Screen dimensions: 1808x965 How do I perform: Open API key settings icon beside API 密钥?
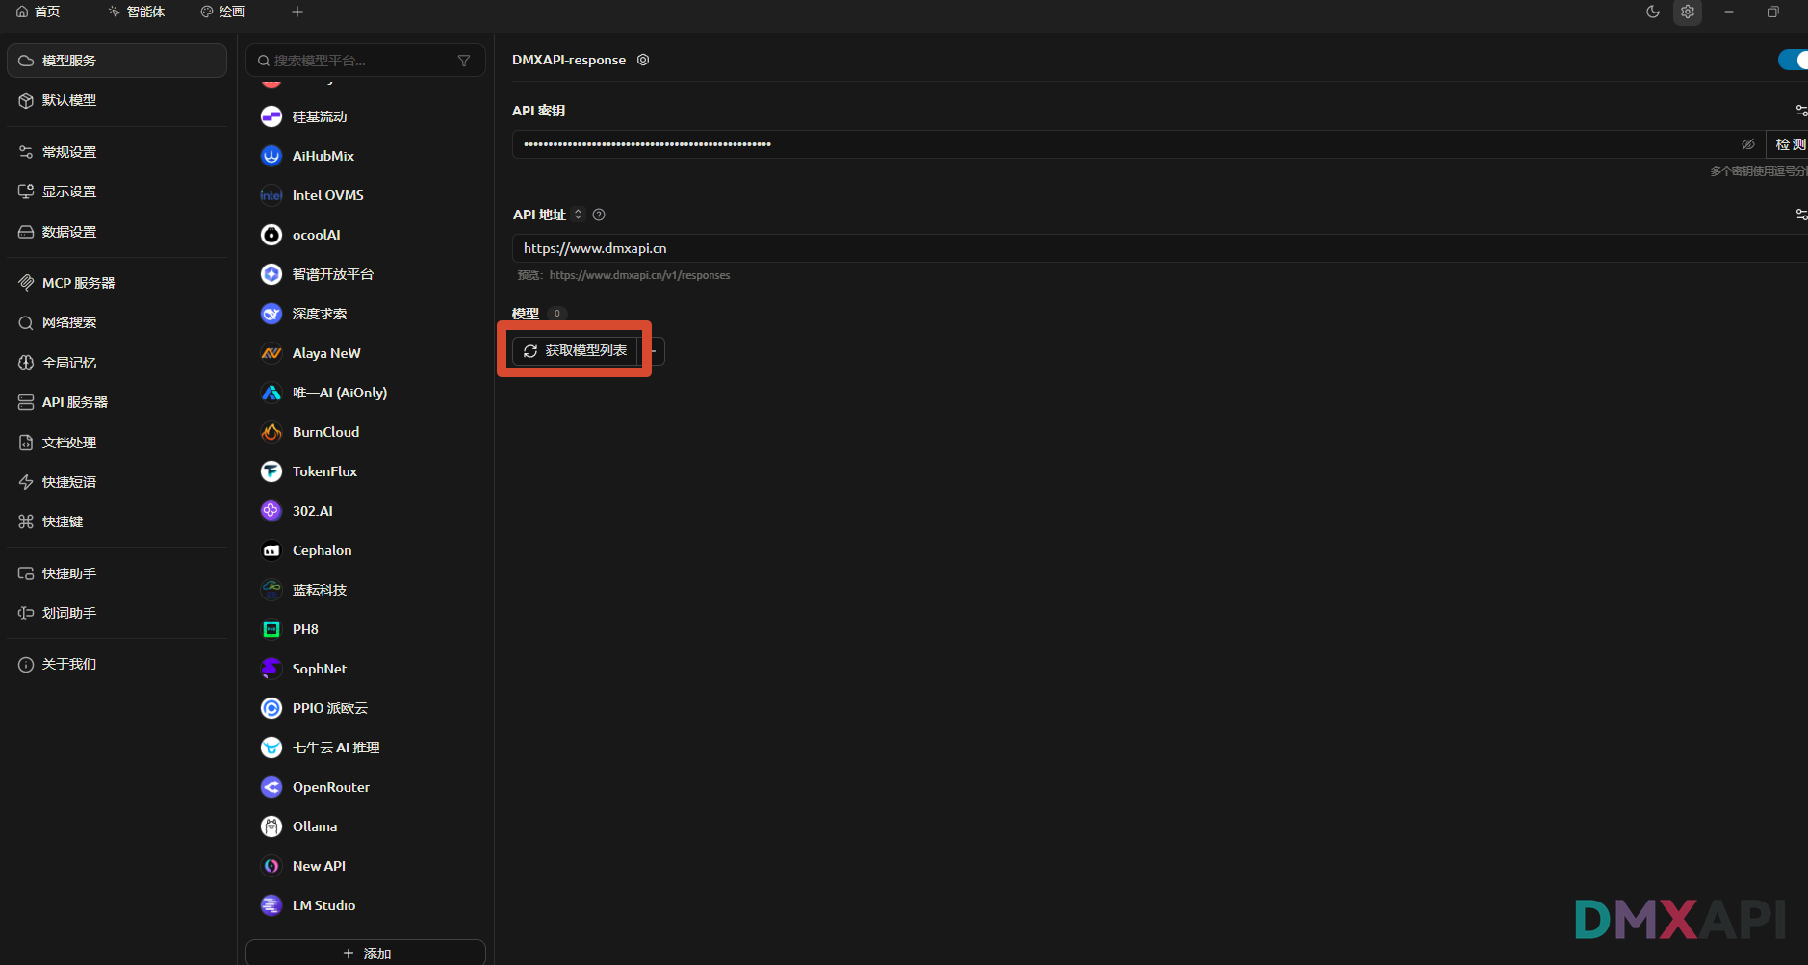[1800, 111]
